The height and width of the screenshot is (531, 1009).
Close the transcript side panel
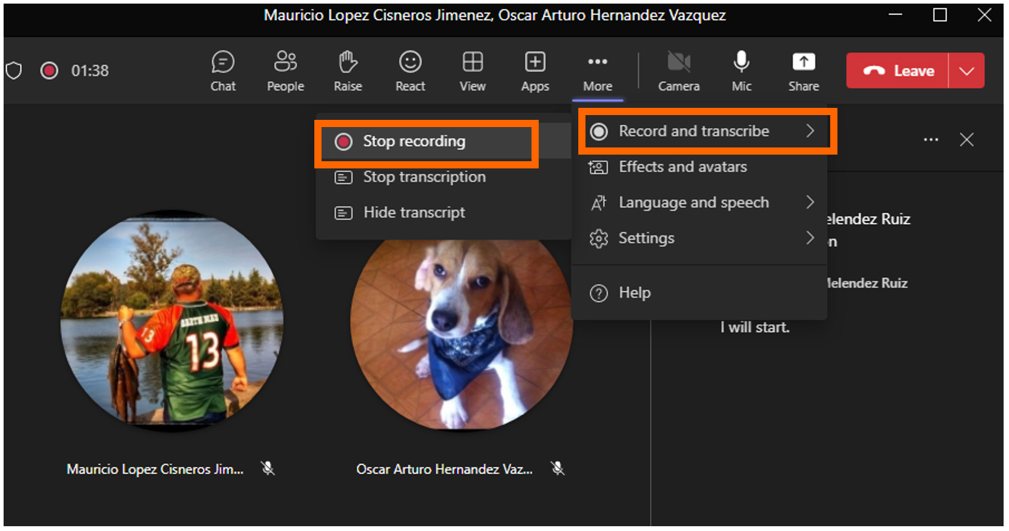coord(966,140)
